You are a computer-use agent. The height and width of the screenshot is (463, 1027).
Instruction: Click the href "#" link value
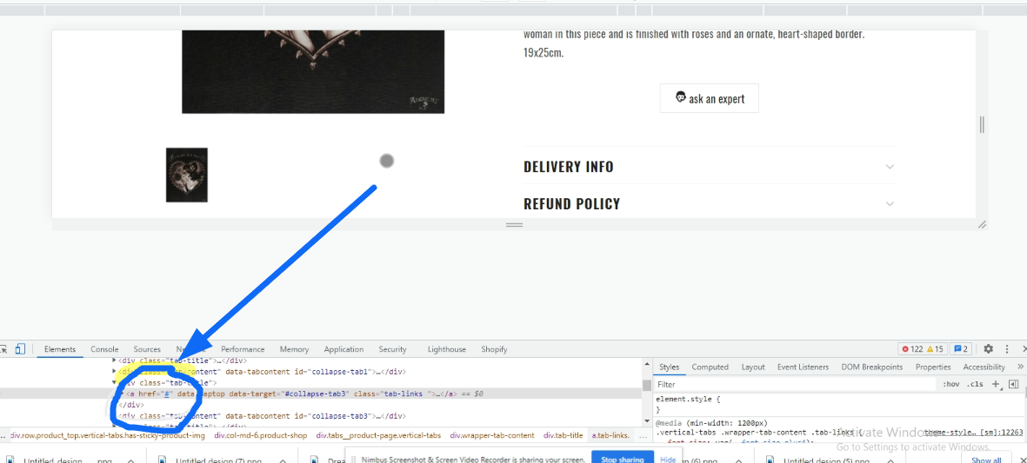coord(167,394)
